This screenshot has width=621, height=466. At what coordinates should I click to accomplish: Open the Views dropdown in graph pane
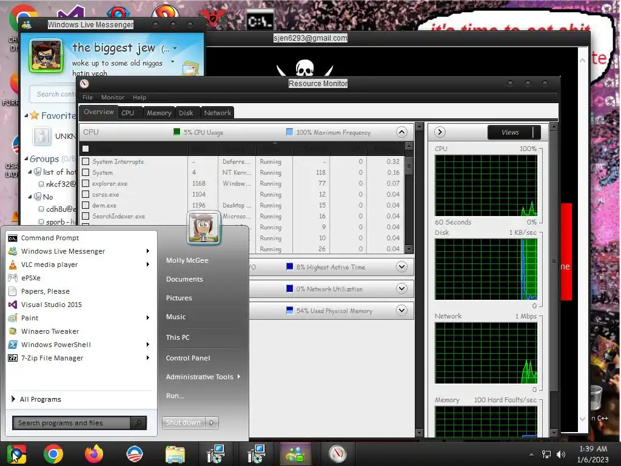[514, 132]
